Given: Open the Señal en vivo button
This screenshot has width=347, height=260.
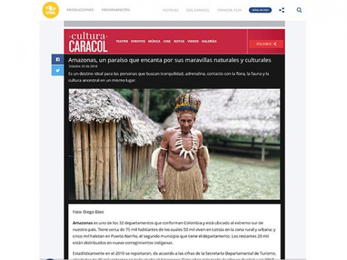Looking at the screenshot, I should tap(260, 10).
